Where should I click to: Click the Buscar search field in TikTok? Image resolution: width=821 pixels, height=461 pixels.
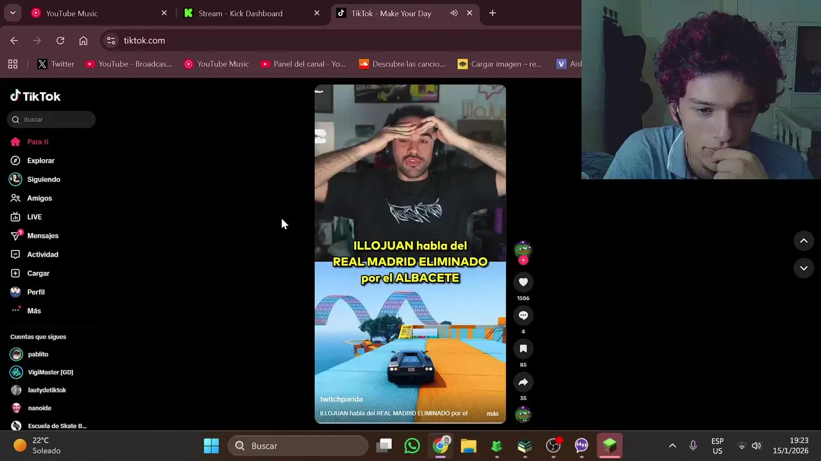(x=51, y=120)
